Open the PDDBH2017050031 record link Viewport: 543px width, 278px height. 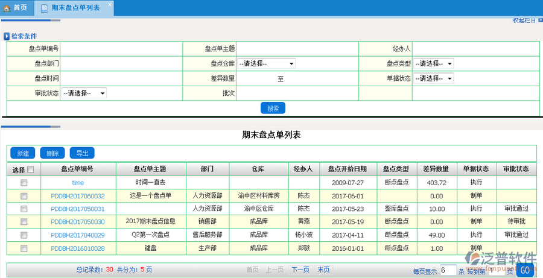[78, 209]
